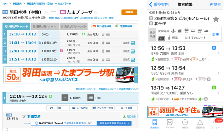Tap the airplane transport icon in 使用路線
Screen dimensions: 223x131
[173, 31]
